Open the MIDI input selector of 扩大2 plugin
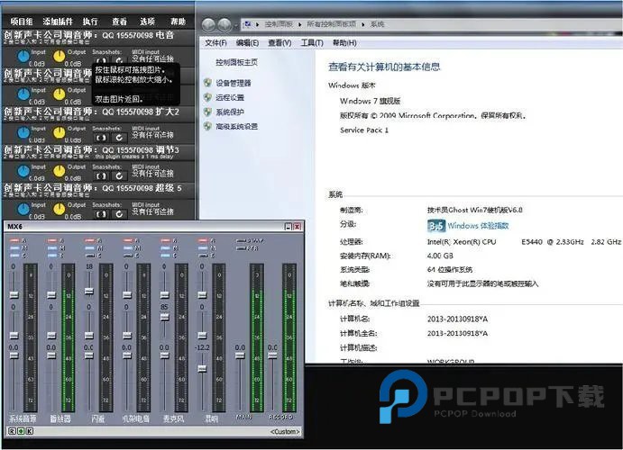The image size is (623, 450). pyautogui.click(x=153, y=135)
